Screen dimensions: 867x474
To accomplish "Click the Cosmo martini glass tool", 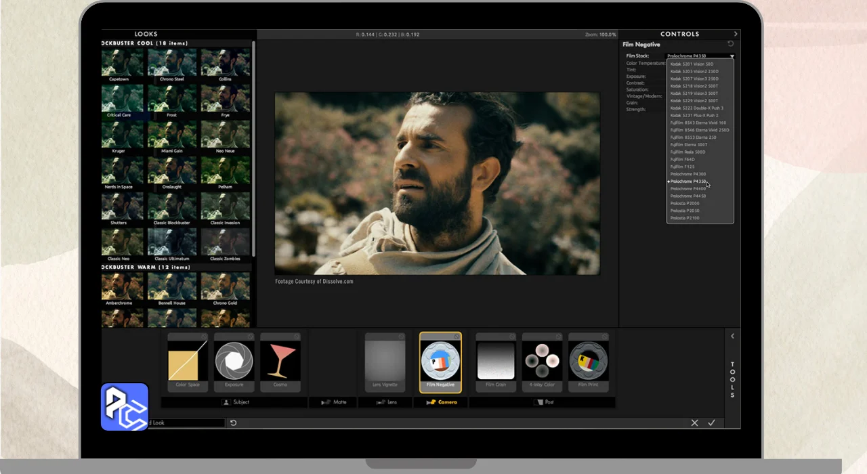I will click(280, 361).
